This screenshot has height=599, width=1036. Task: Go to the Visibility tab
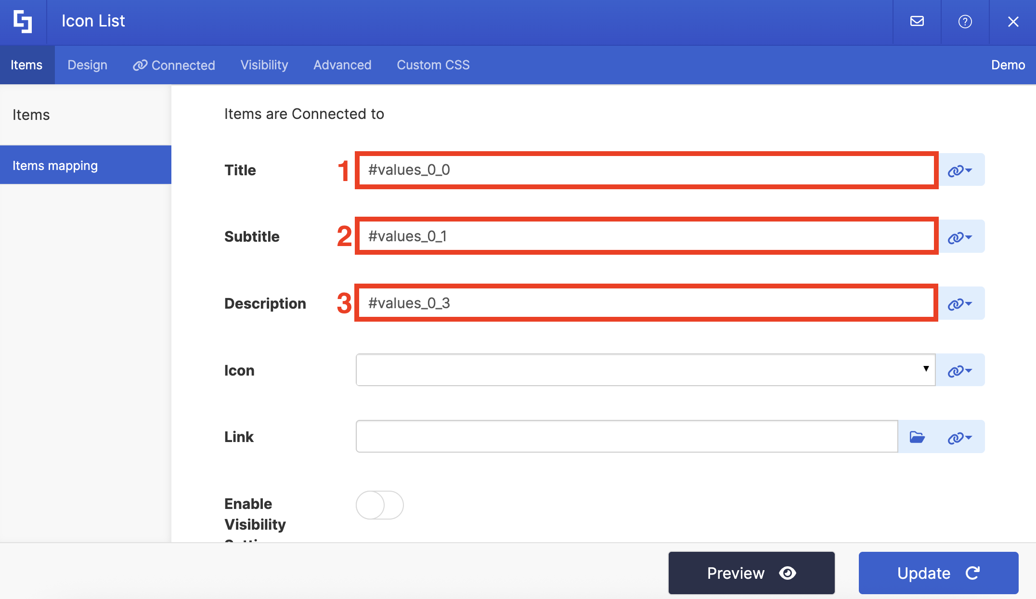pos(264,65)
